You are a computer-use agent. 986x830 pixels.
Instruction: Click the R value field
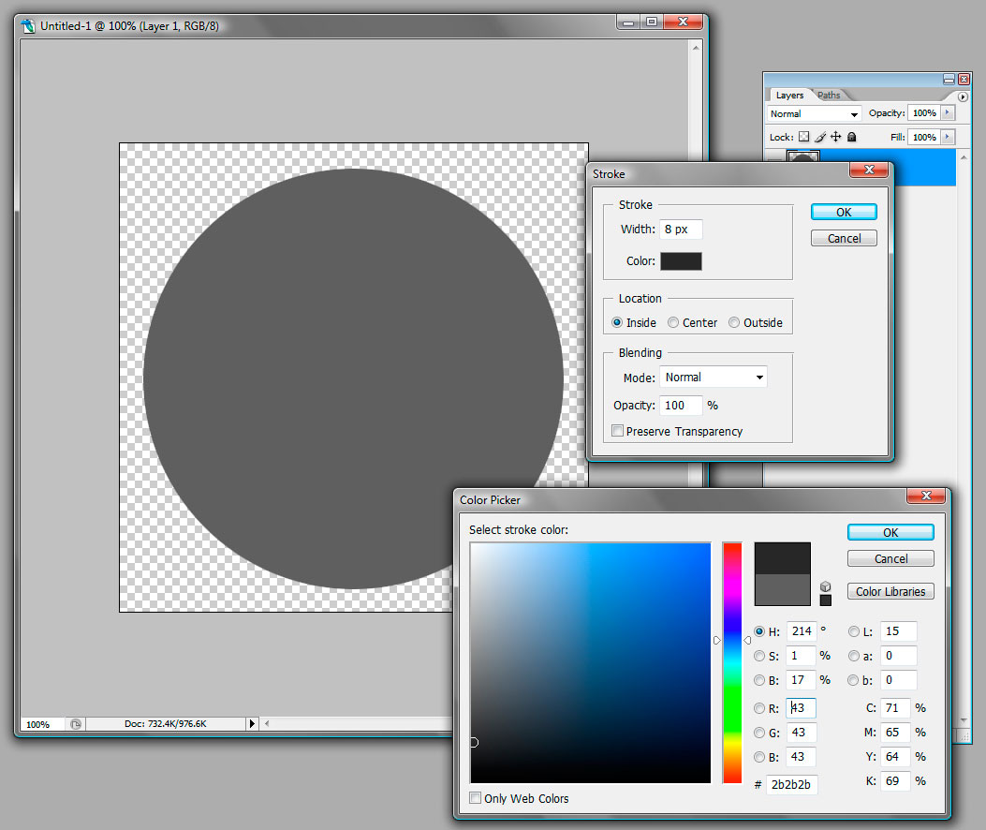(x=802, y=708)
